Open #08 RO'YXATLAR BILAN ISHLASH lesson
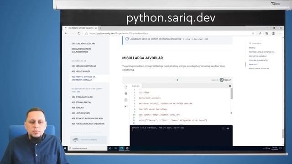The image size is (292, 164). [87, 118]
